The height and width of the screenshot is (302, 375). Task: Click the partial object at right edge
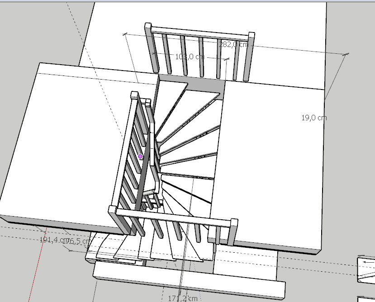(x=366, y=269)
